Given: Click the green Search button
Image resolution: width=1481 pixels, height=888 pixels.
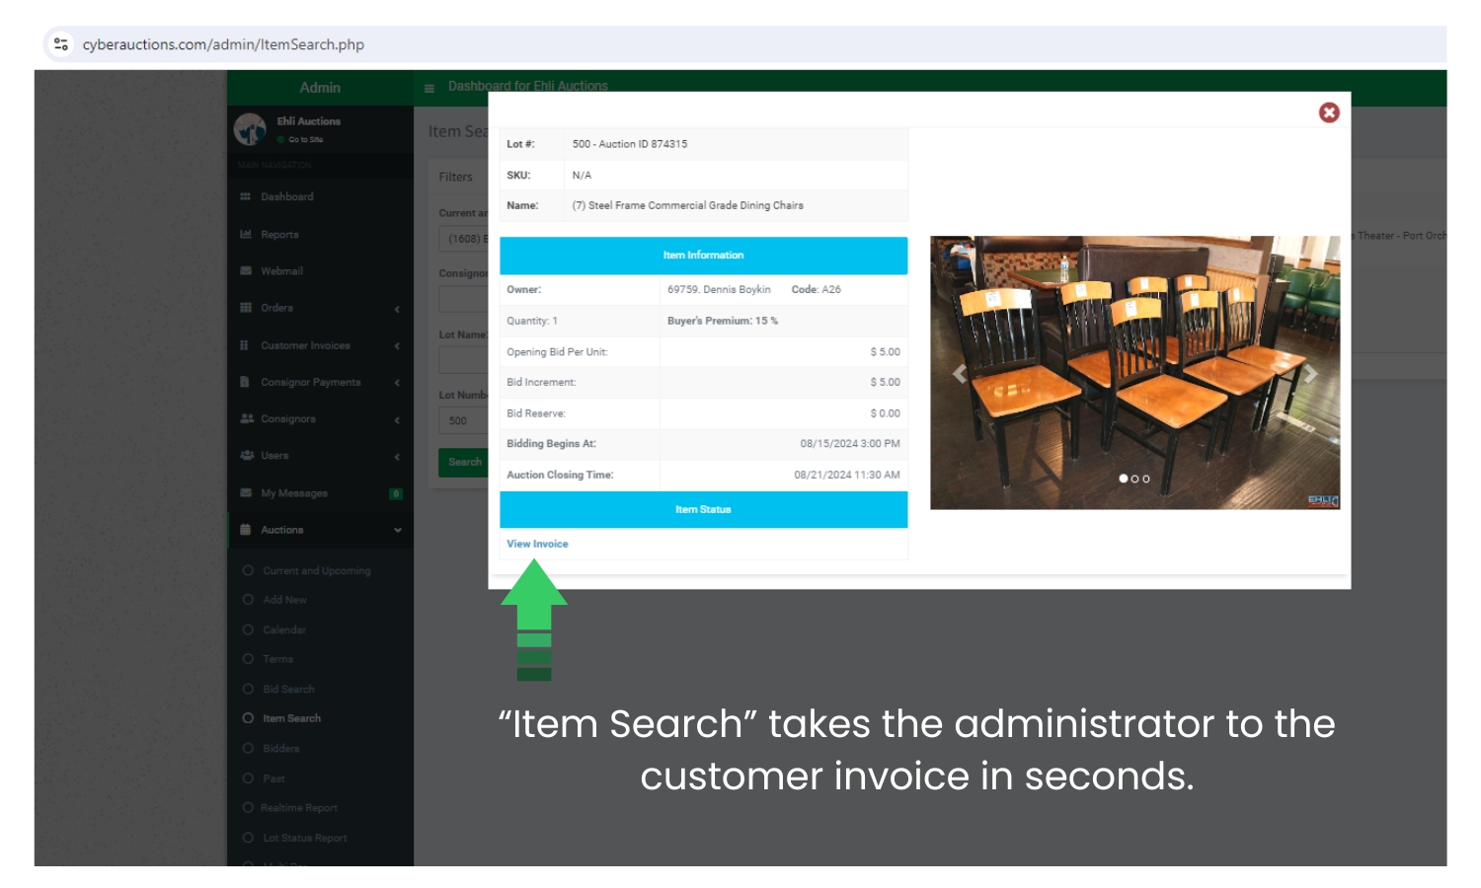Looking at the screenshot, I should [463, 462].
